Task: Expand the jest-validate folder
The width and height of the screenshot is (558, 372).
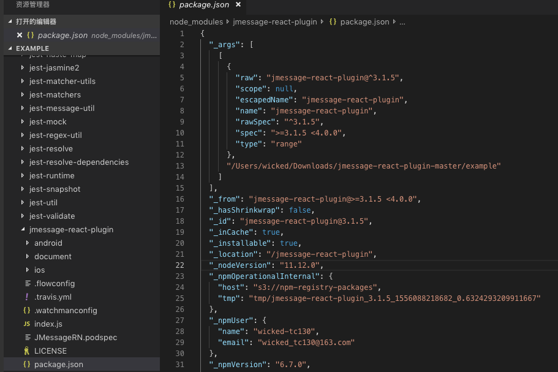Action: point(23,216)
